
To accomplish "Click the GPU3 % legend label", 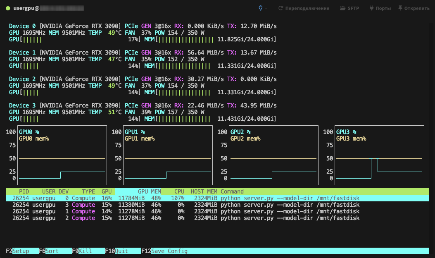I will 346,132.
